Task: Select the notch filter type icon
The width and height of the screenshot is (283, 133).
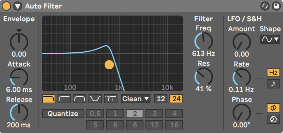Action: pyautogui.click(x=95, y=99)
